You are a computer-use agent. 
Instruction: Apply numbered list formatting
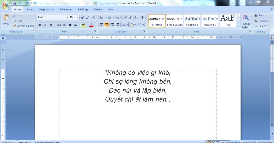(109, 17)
